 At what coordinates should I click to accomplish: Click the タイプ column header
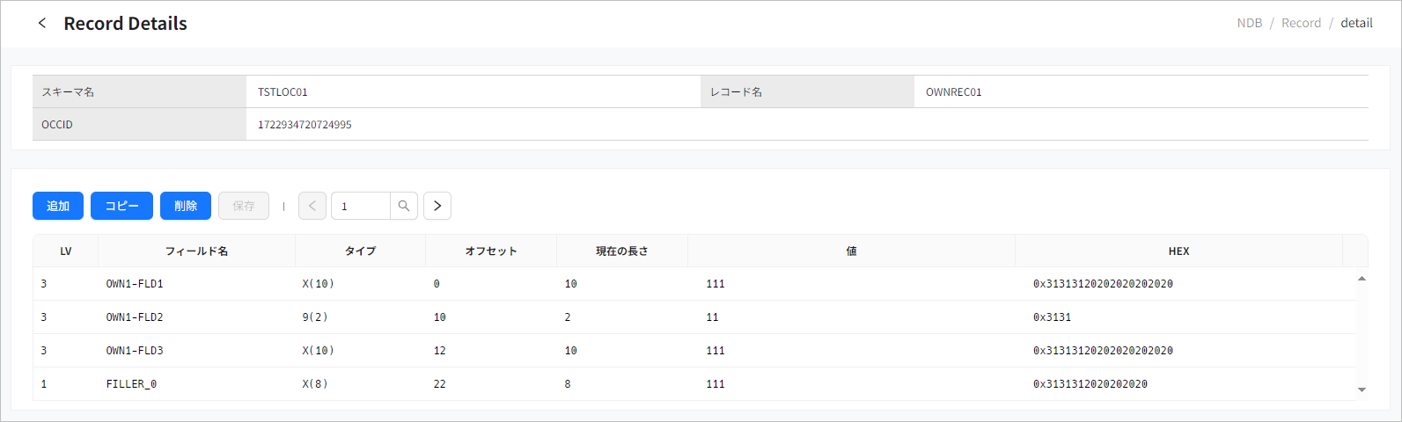361,251
